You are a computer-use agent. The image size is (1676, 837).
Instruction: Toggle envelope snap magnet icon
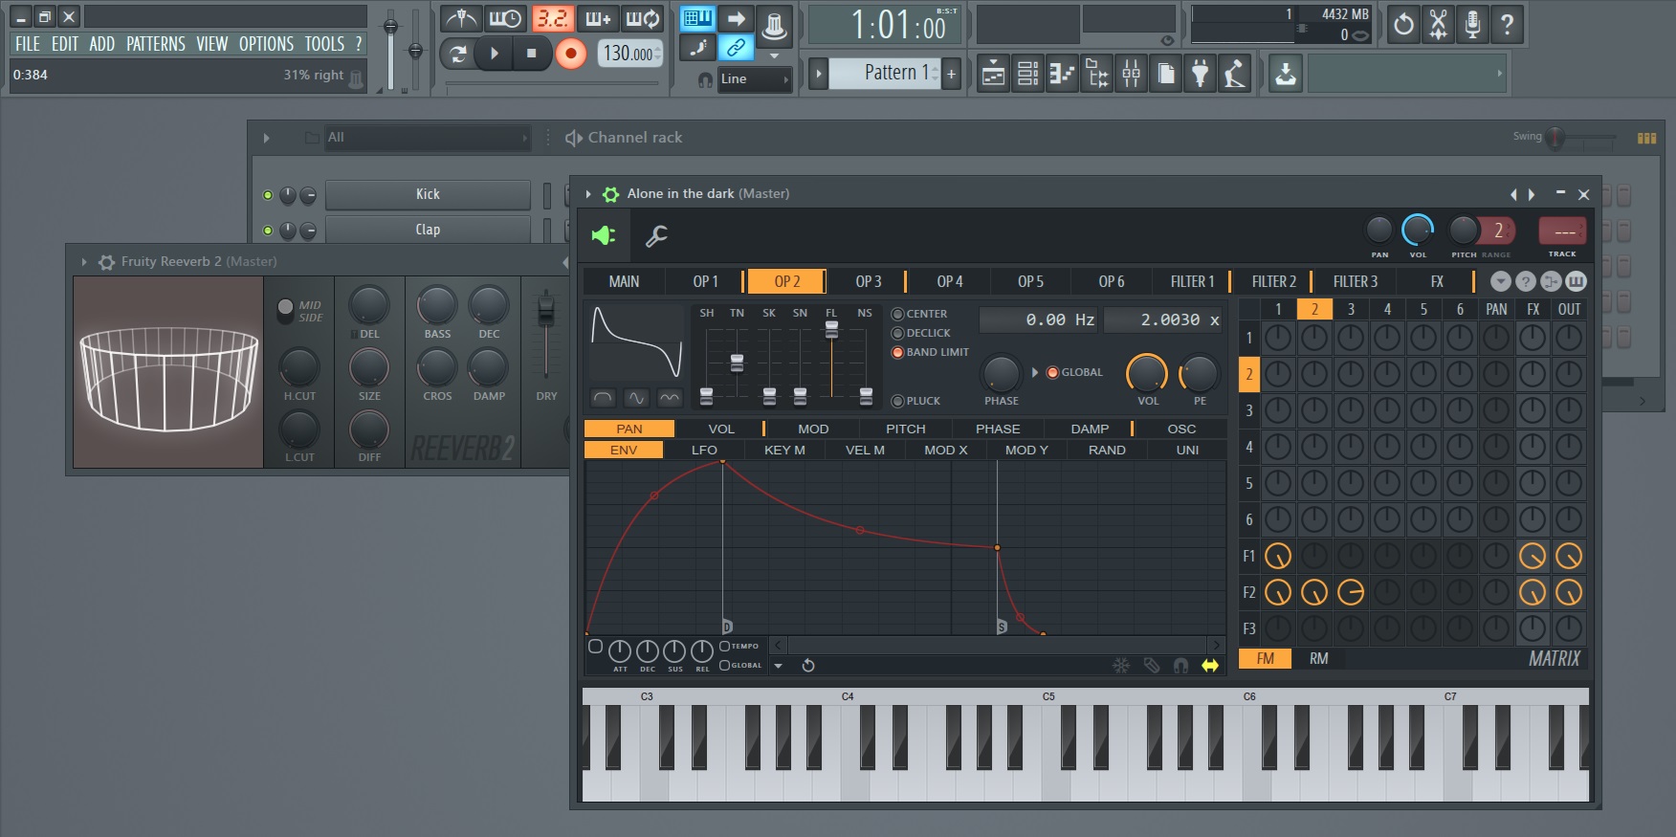[1181, 665]
